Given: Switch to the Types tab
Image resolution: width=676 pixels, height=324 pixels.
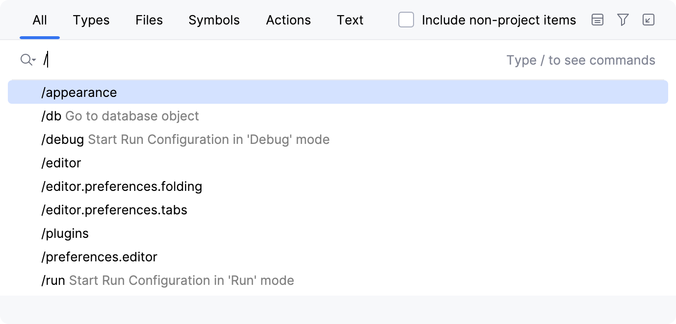Looking at the screenshot, I should [91, 20].
